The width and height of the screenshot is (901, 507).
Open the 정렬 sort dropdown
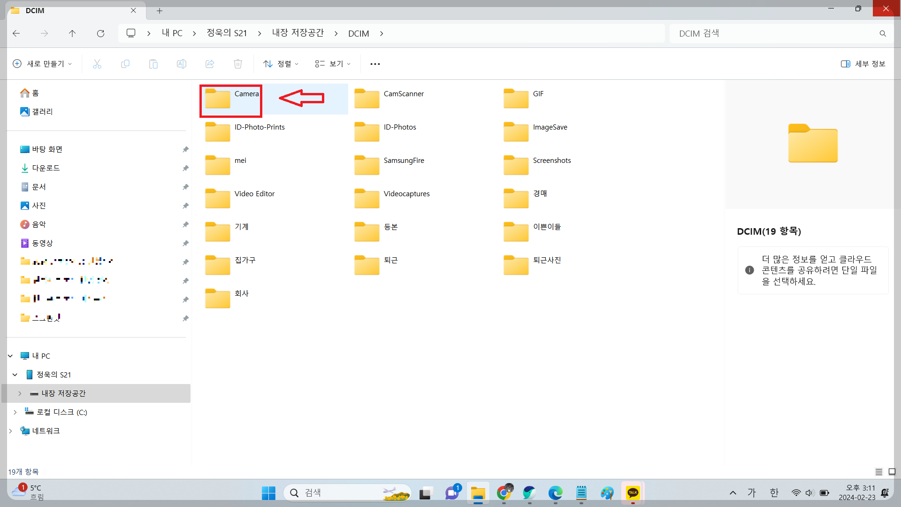pos(281,64)
